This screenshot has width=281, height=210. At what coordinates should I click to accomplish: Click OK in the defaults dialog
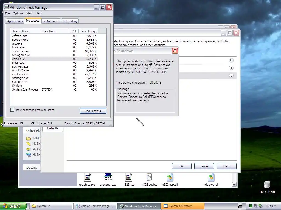pos(182,166)
